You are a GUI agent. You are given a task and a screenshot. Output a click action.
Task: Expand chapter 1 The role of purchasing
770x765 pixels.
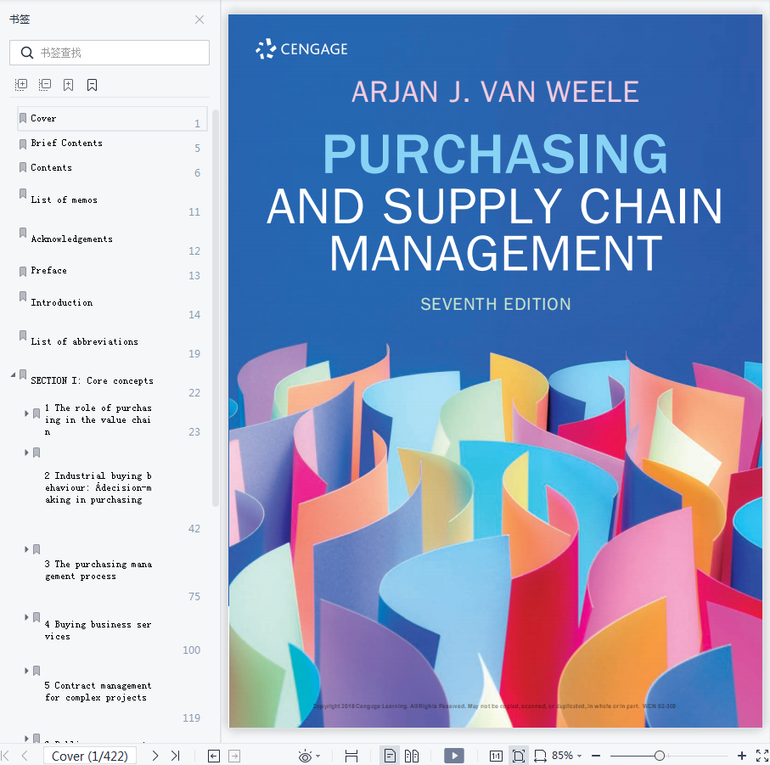pyautogui.click(x=27, y=413)
